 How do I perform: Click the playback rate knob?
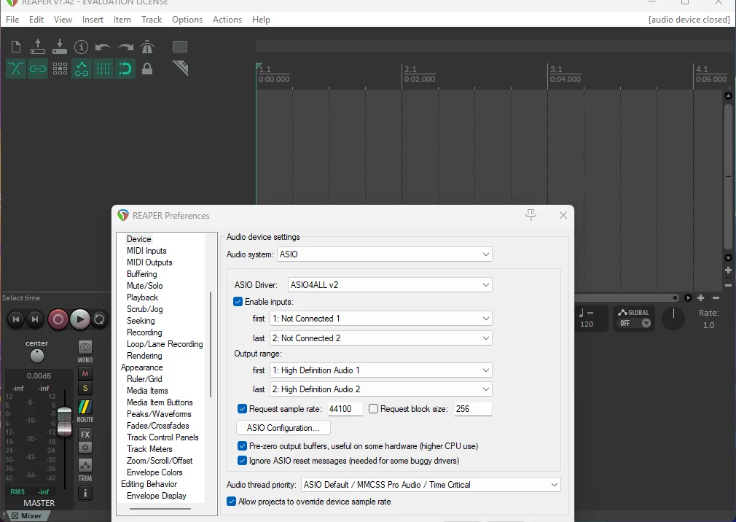673,319
